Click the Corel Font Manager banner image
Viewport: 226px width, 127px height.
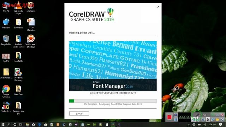113,66
